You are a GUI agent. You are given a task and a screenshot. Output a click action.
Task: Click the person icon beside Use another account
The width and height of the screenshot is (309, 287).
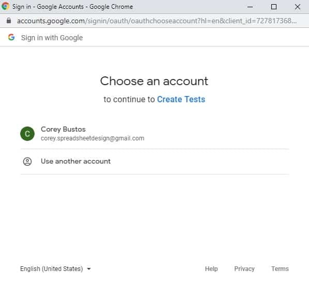coord(27,162)
